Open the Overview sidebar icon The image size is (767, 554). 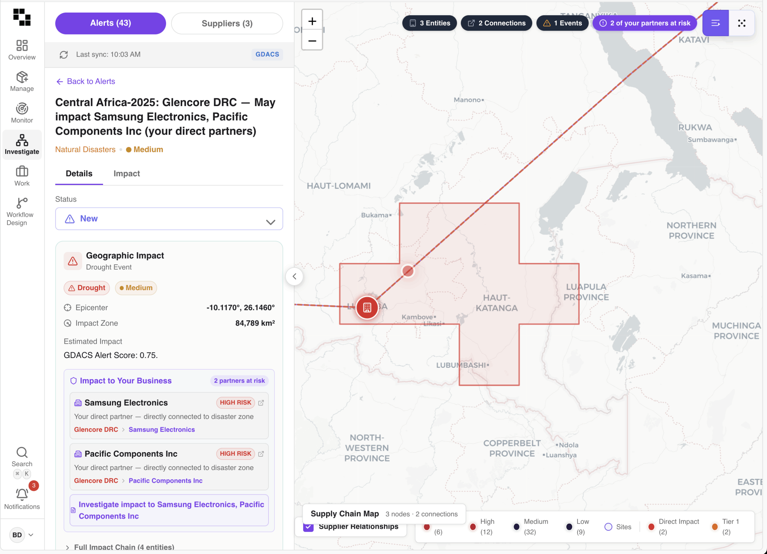click(22, 46)
